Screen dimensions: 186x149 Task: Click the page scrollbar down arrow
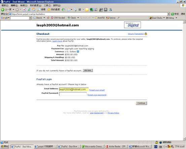pyautogui.click(x=184, y=139)
